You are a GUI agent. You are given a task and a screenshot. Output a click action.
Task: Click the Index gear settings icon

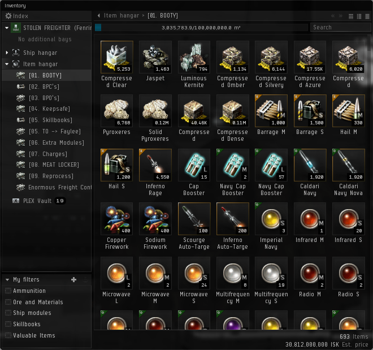[x=8, y=16]
